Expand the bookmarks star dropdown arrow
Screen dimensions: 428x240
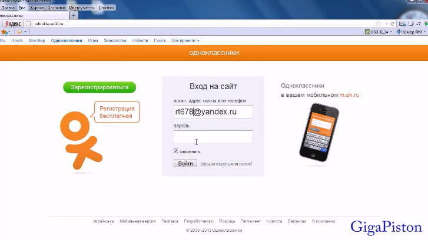[9, 32]
